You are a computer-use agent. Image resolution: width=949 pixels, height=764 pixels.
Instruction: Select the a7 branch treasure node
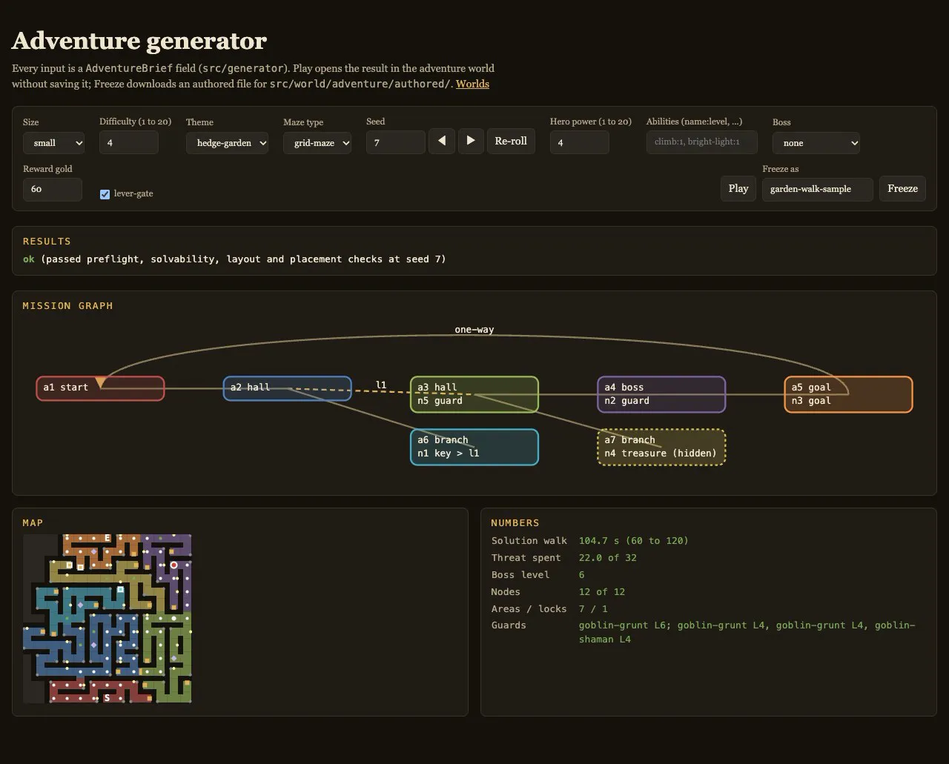click(x=661, y=447)
